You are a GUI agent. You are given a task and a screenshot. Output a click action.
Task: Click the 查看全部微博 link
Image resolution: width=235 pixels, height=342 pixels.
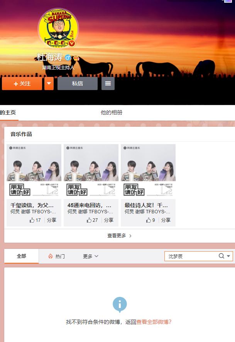pos(154,322)
